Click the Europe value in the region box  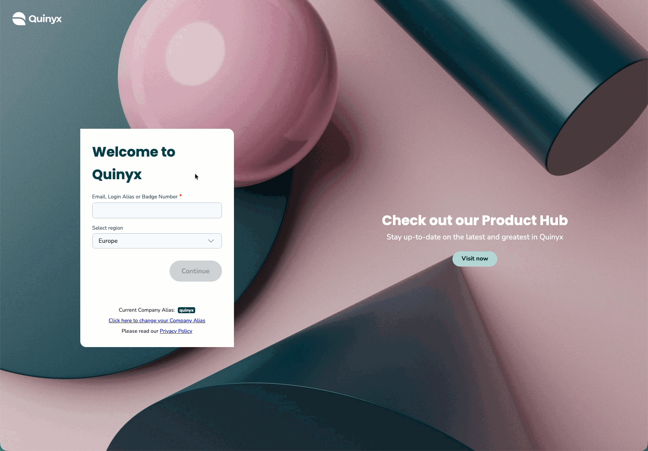(108, 241)
